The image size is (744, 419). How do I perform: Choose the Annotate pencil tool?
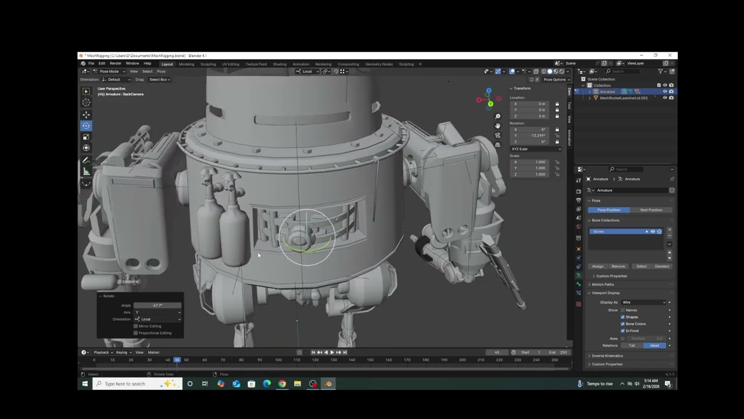point(86,160)
